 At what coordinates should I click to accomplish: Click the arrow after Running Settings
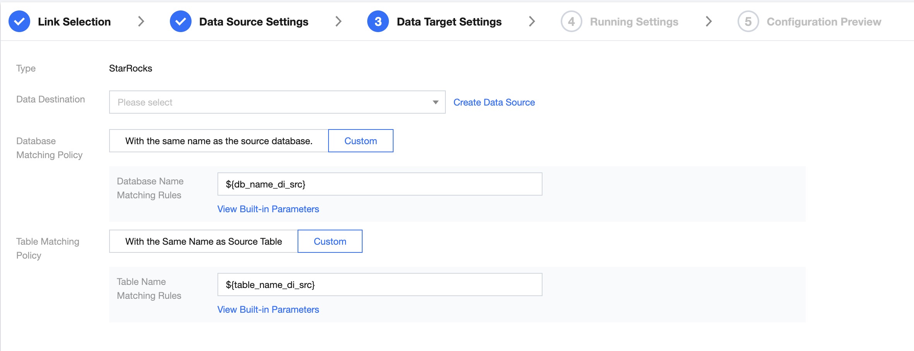coord(709,22)
